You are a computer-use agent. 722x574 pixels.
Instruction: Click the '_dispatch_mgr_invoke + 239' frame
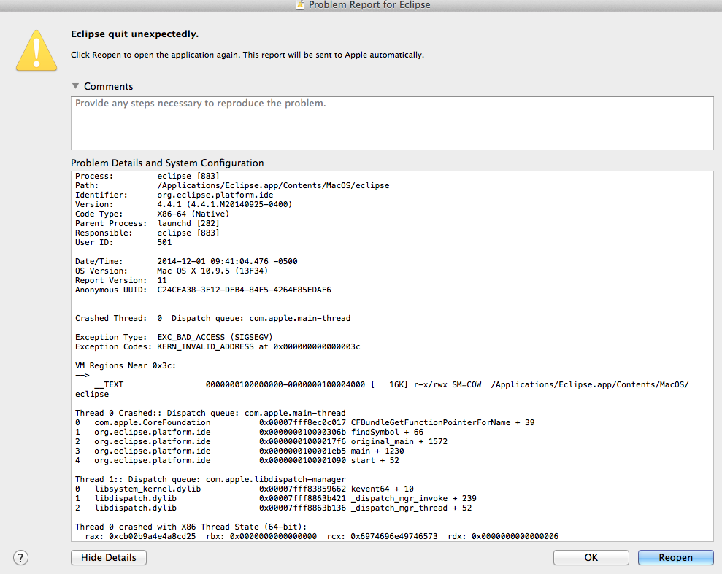pos(276,499)
